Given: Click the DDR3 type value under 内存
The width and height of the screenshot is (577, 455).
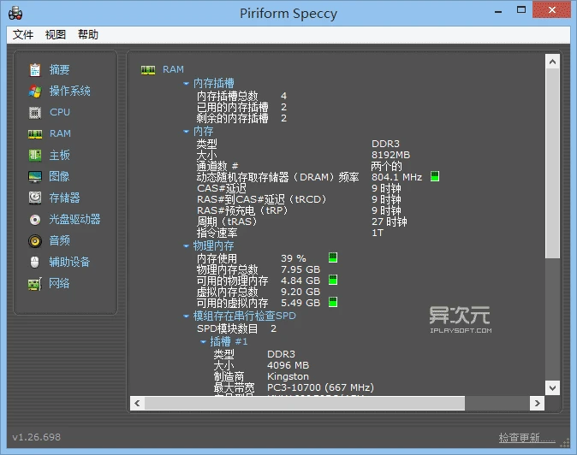Looking at the screenshot, I should coord(385,144).
